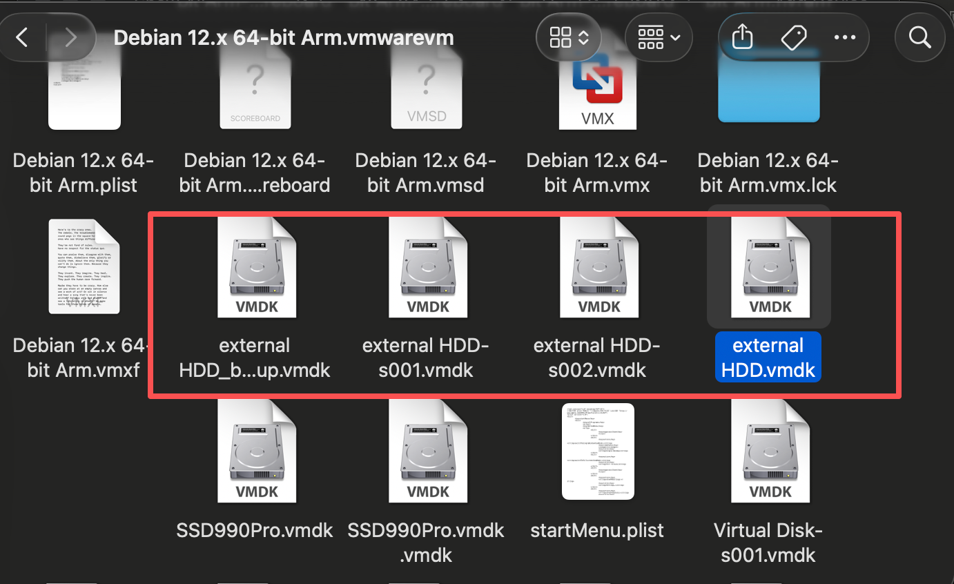Go back using the left chevron button
This screenshot has width=954, height=584.
point(22,37)
